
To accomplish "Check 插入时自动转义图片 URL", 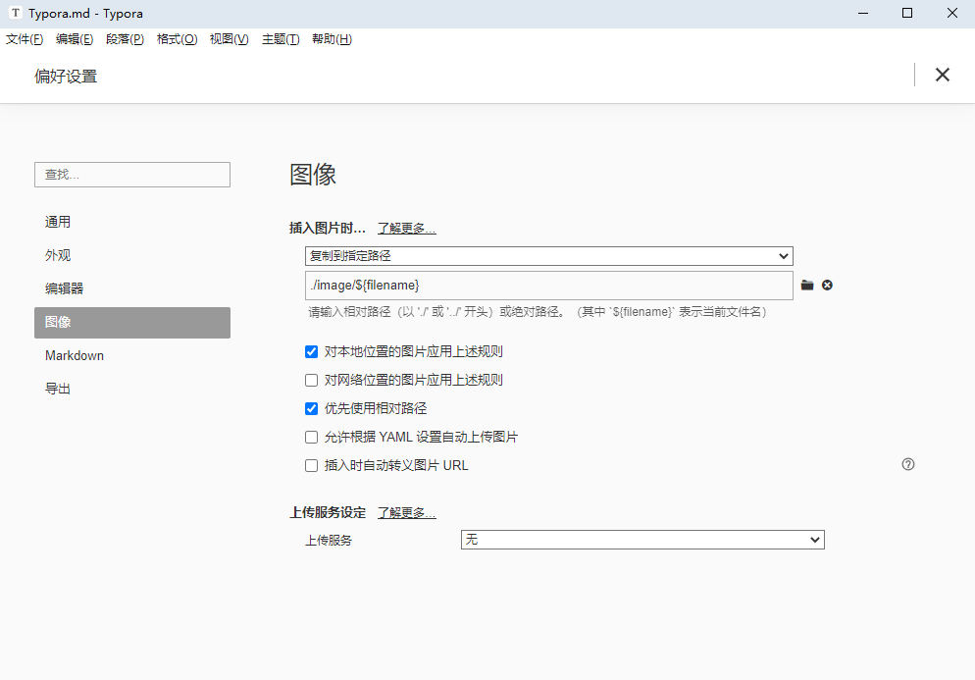I will (312, 465).
